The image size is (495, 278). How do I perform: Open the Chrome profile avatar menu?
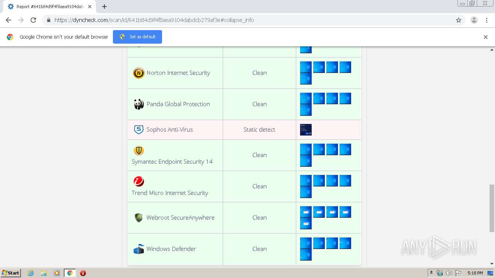click(474, 20)
